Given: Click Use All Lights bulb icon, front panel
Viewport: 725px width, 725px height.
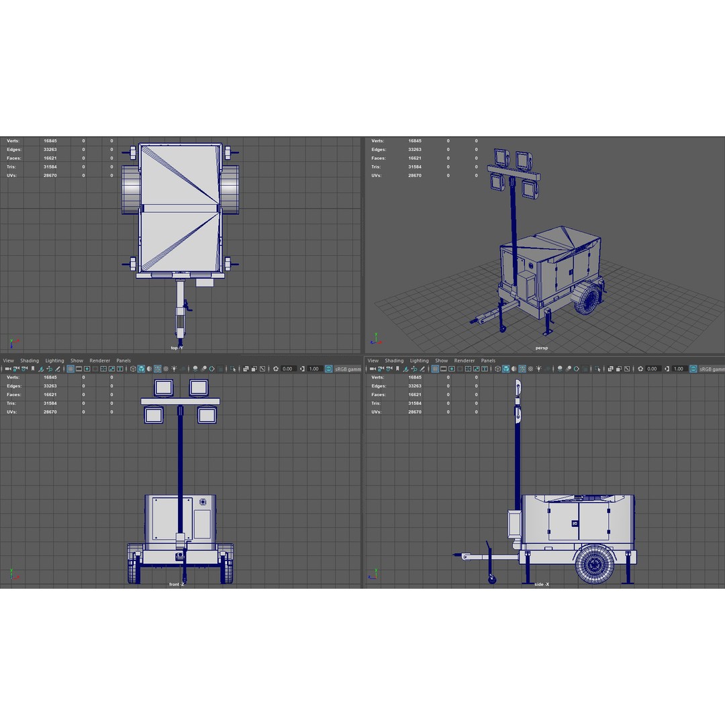Looking at the screenshot, I should pyautogui.click(x=174, y=369).
